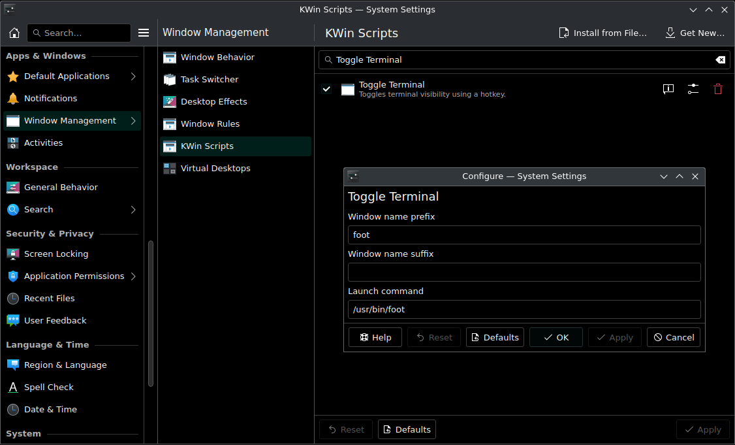Click the Window Management sidebar icon

click(13, 121)
